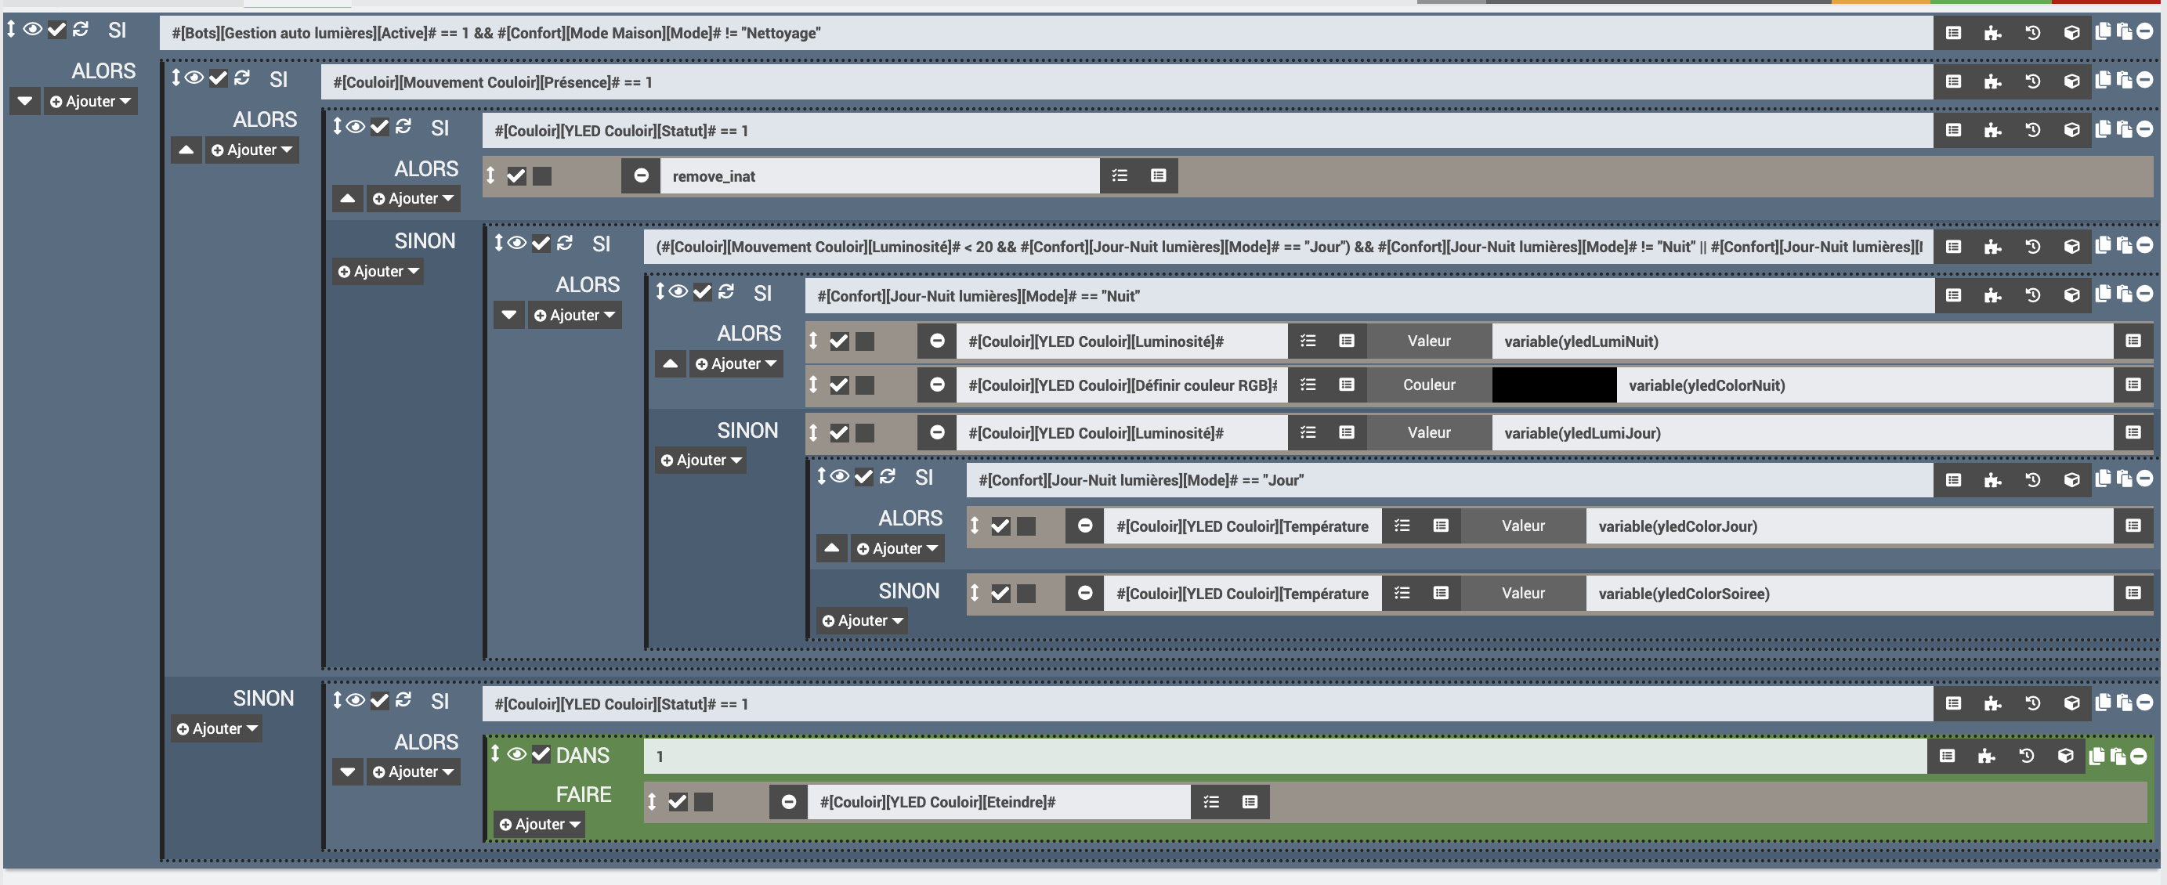Screen dimensions: 2167x885
Task: Toggle the eye icon on the DANS block
Action: tap(516, 753)
